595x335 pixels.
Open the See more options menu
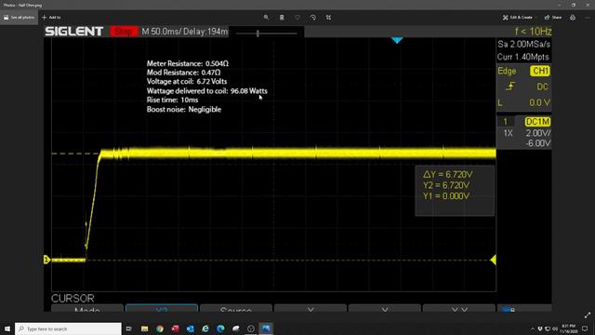[x=588, y=18]
